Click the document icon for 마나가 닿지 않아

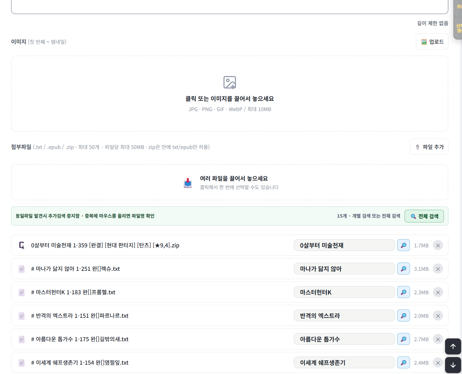point(22,269)
